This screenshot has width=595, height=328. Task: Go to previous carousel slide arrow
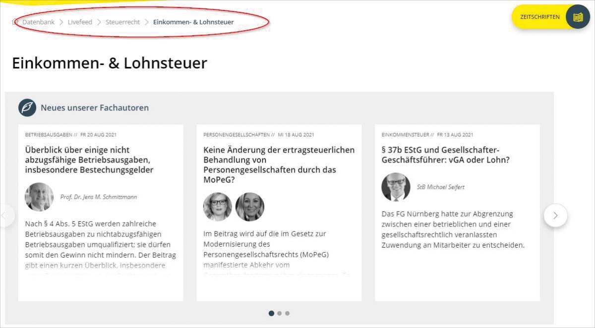pyautogui.click(x=5, y=216)
